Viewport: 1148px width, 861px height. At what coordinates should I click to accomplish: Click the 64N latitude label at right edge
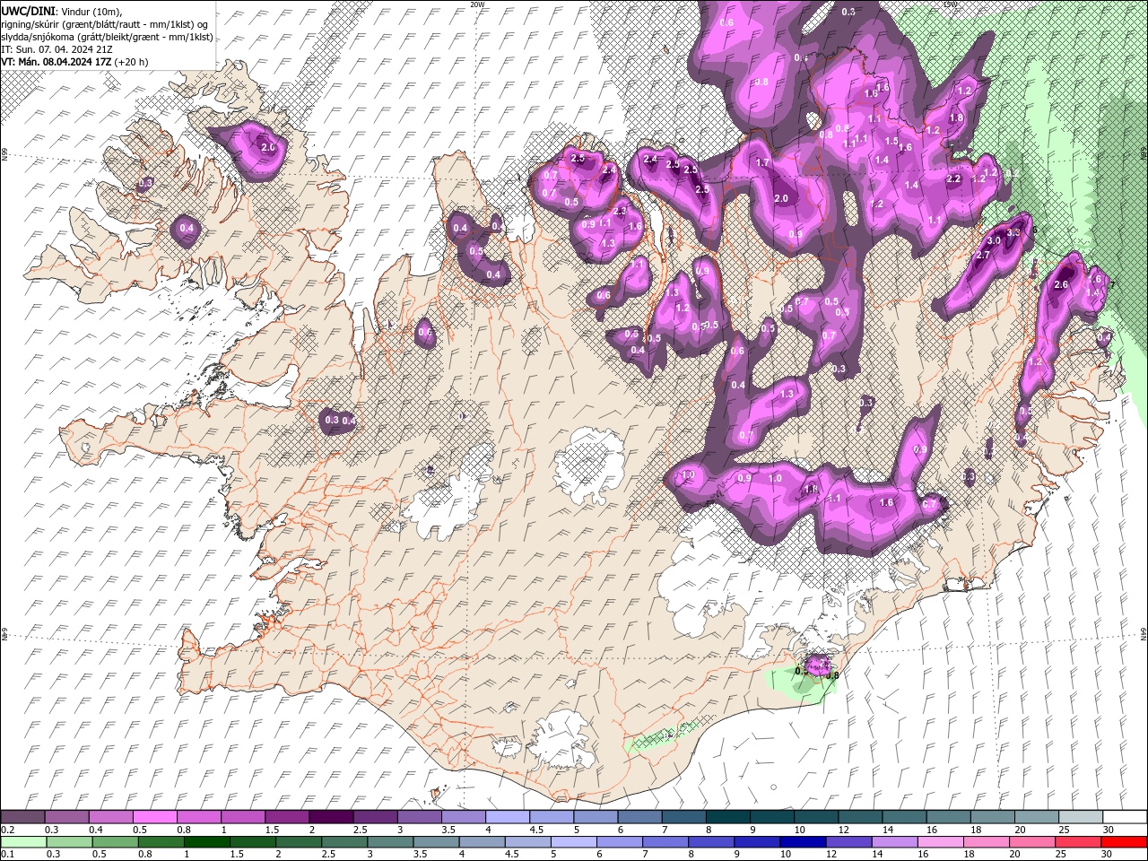[x=1144, y=634]
